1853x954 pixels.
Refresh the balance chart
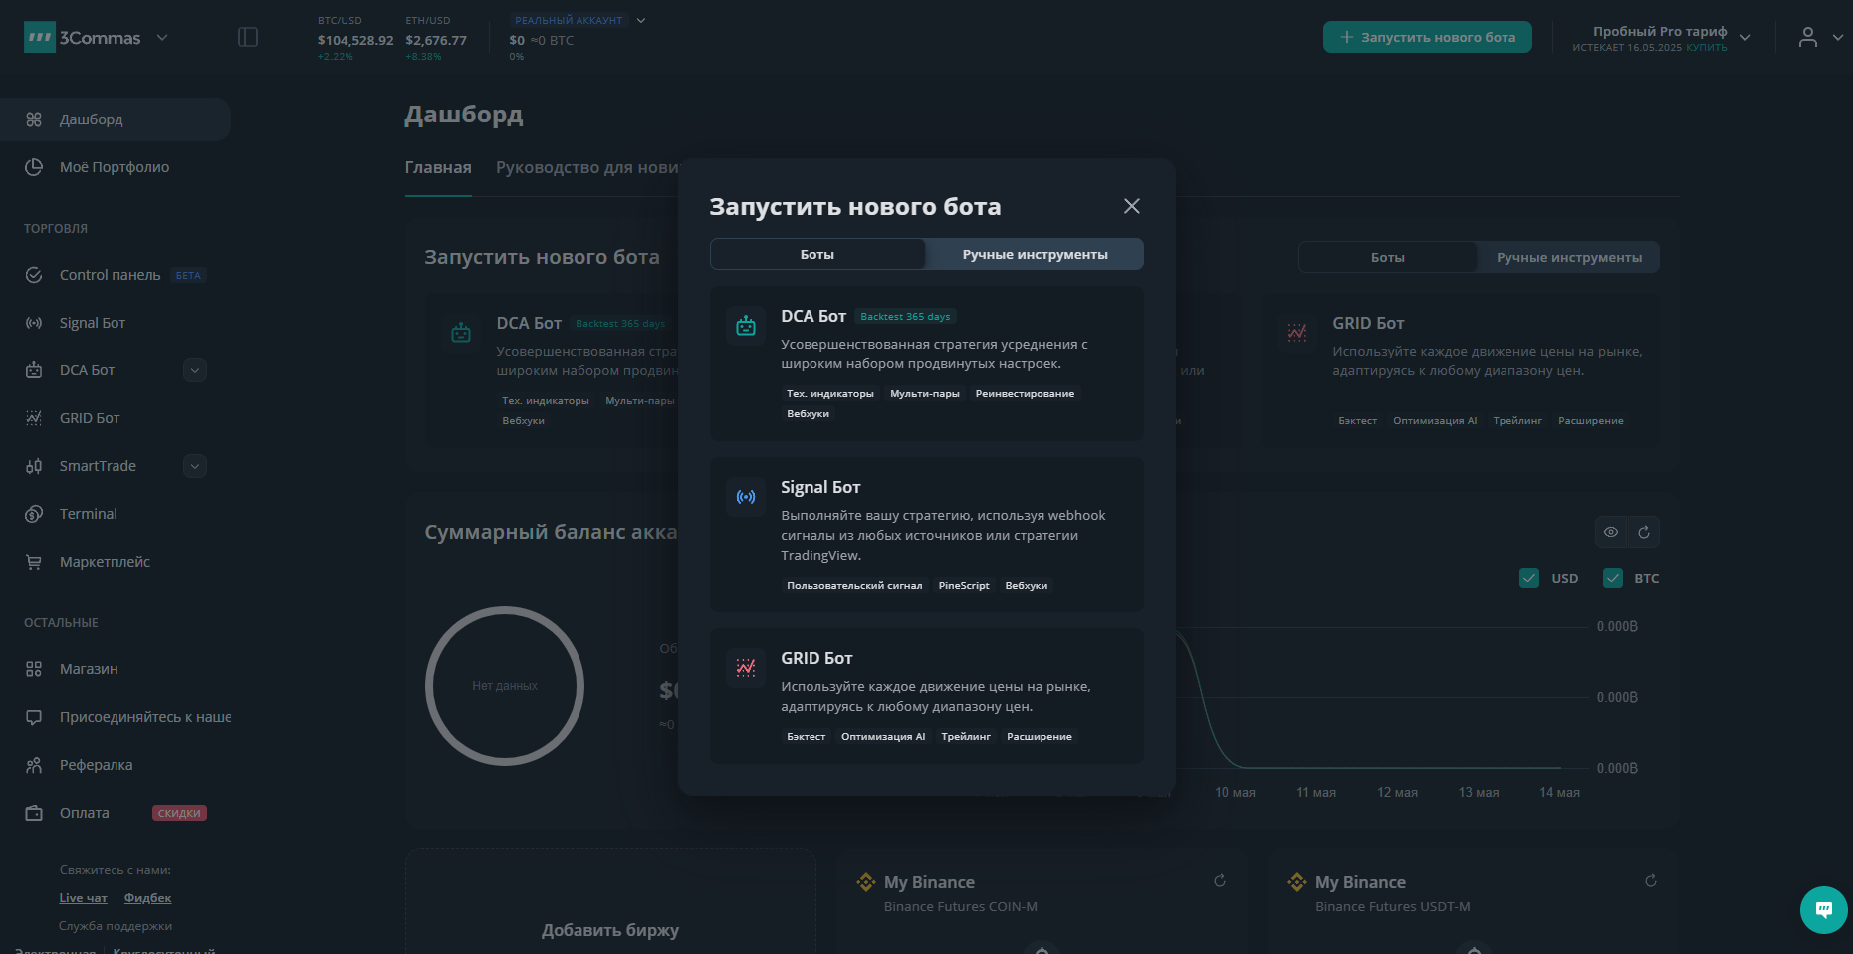[x=1644, y=532]
